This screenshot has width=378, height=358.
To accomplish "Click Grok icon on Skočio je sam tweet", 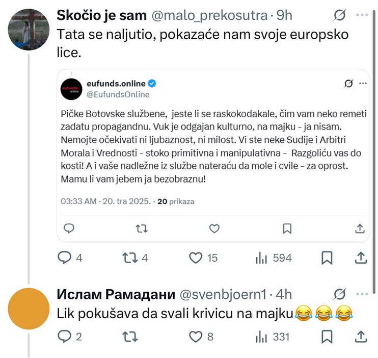I will point(339,16).
